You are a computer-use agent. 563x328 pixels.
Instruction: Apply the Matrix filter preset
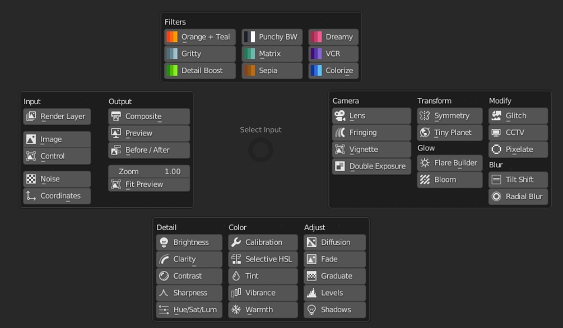coord(272,54)
